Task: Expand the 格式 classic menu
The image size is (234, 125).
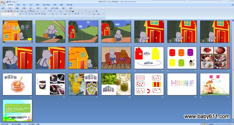Action: [39, 8]
